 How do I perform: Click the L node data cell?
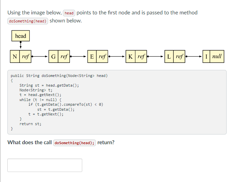point(169,57)
